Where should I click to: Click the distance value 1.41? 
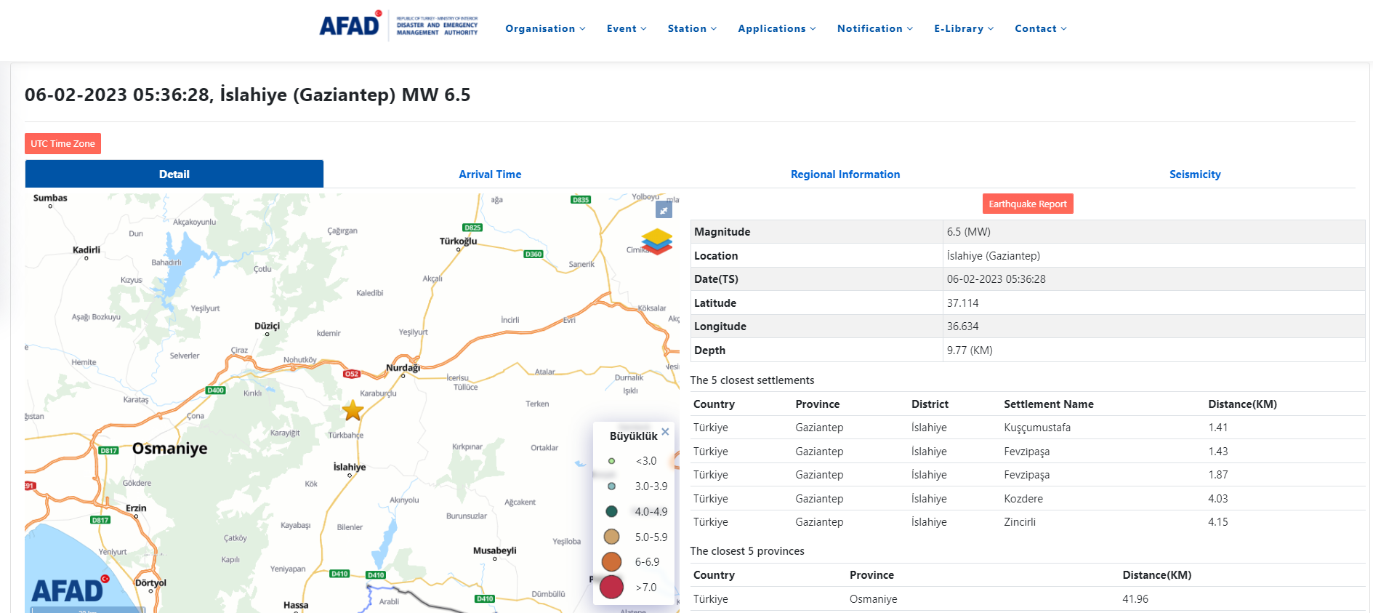coord(1217,428)
